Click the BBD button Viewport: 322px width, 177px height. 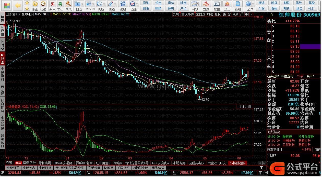tap(158, 8)
